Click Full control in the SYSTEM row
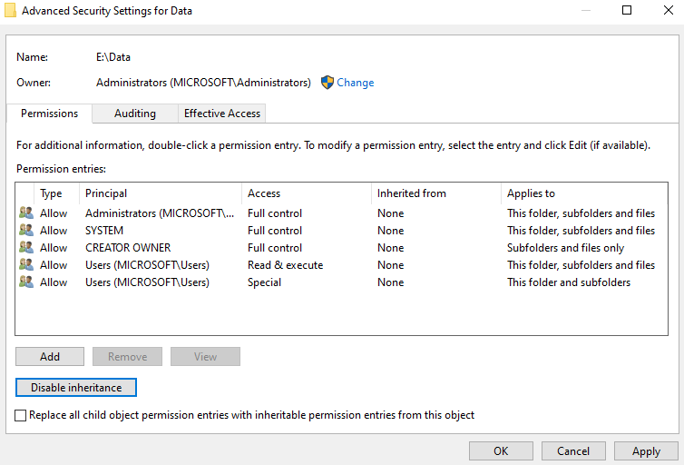The width and height of the screenshot is (684, 465). point(275,230)
